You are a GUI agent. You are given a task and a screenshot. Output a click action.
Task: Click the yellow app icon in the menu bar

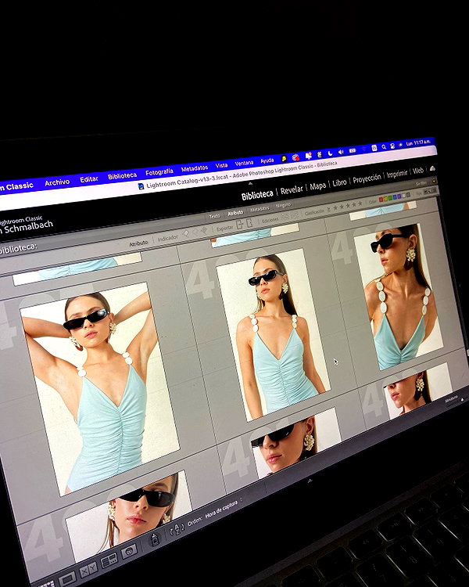(x=284, y=159)
